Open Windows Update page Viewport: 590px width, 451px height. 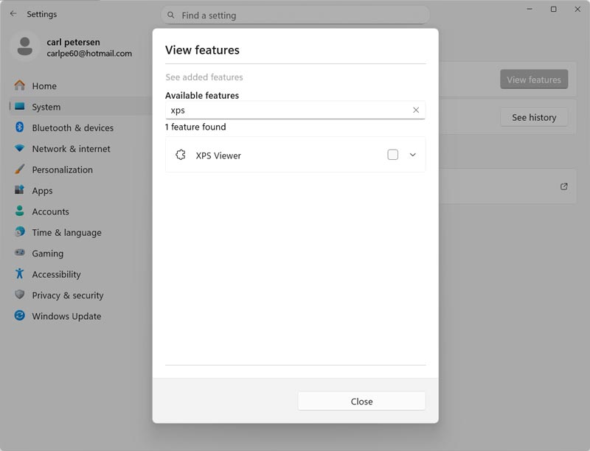pos(66,316)
